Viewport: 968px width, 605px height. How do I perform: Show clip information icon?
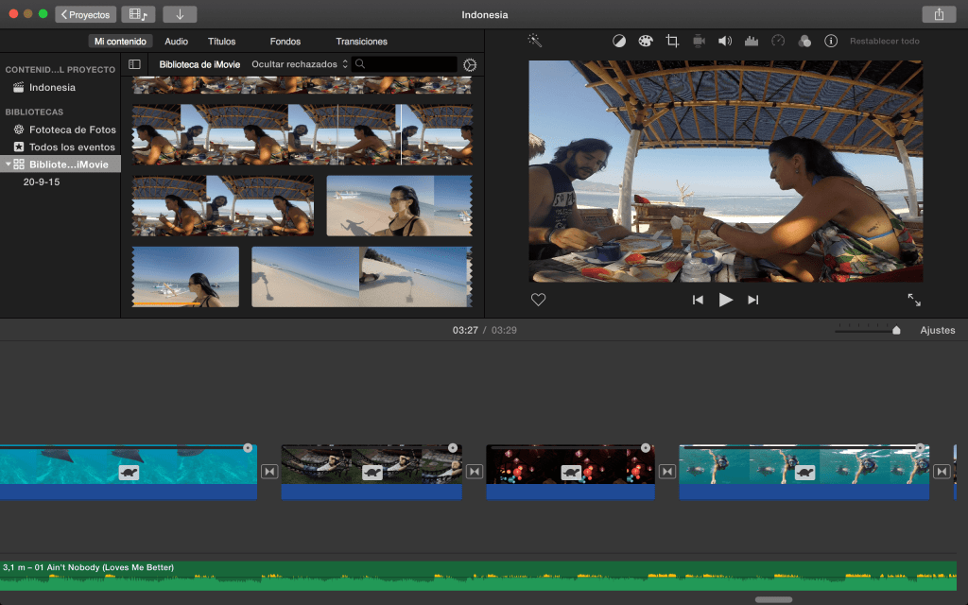click(831, 42)
